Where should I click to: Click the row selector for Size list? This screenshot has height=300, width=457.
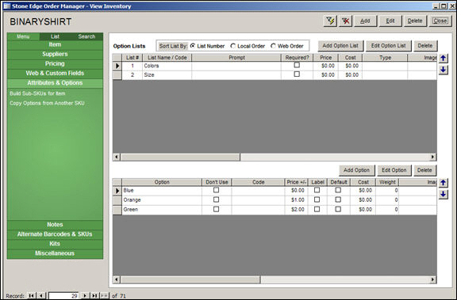click(x=117, y=75)
